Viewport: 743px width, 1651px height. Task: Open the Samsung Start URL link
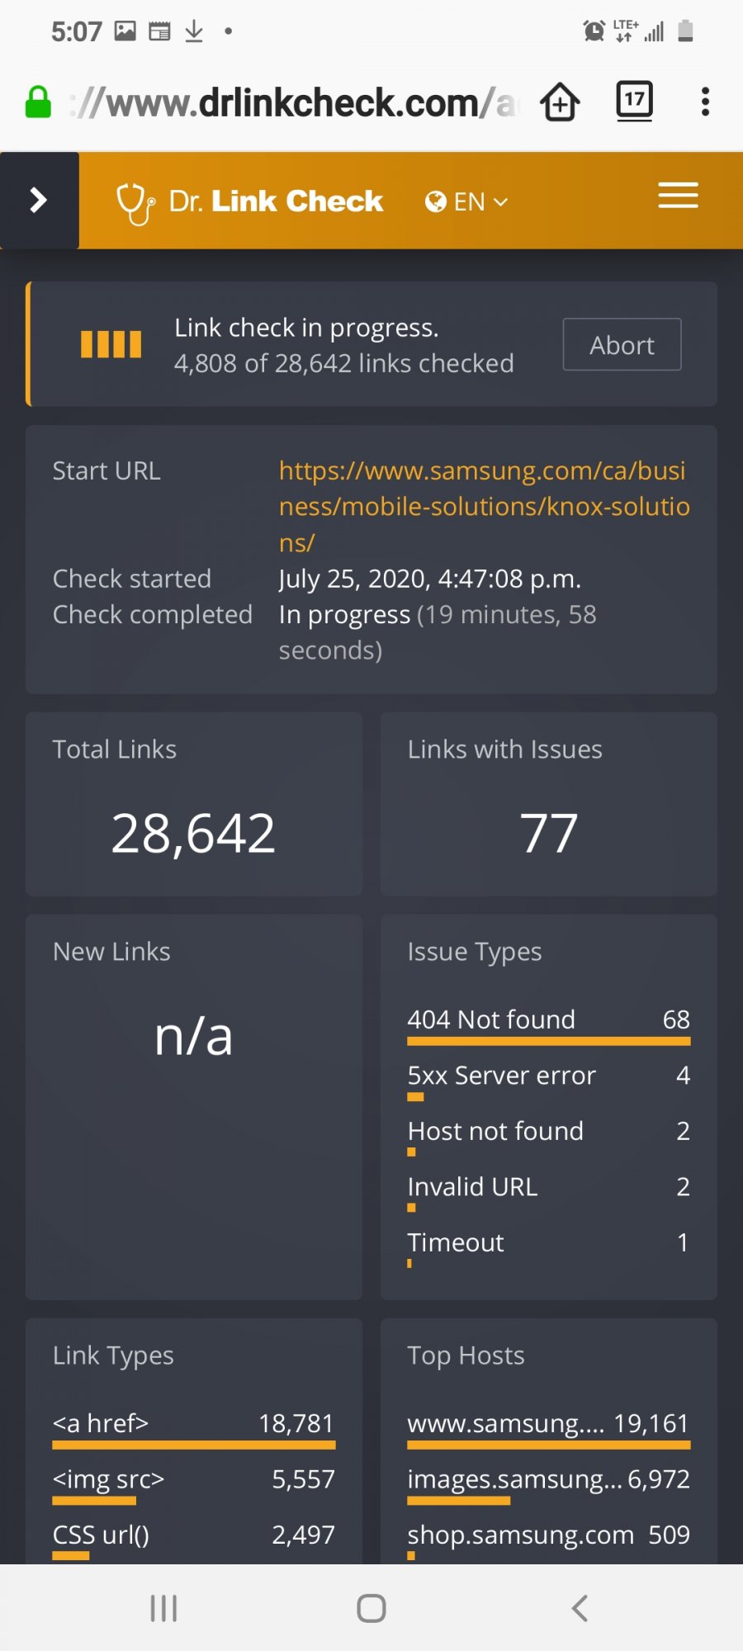pos(484,506)
